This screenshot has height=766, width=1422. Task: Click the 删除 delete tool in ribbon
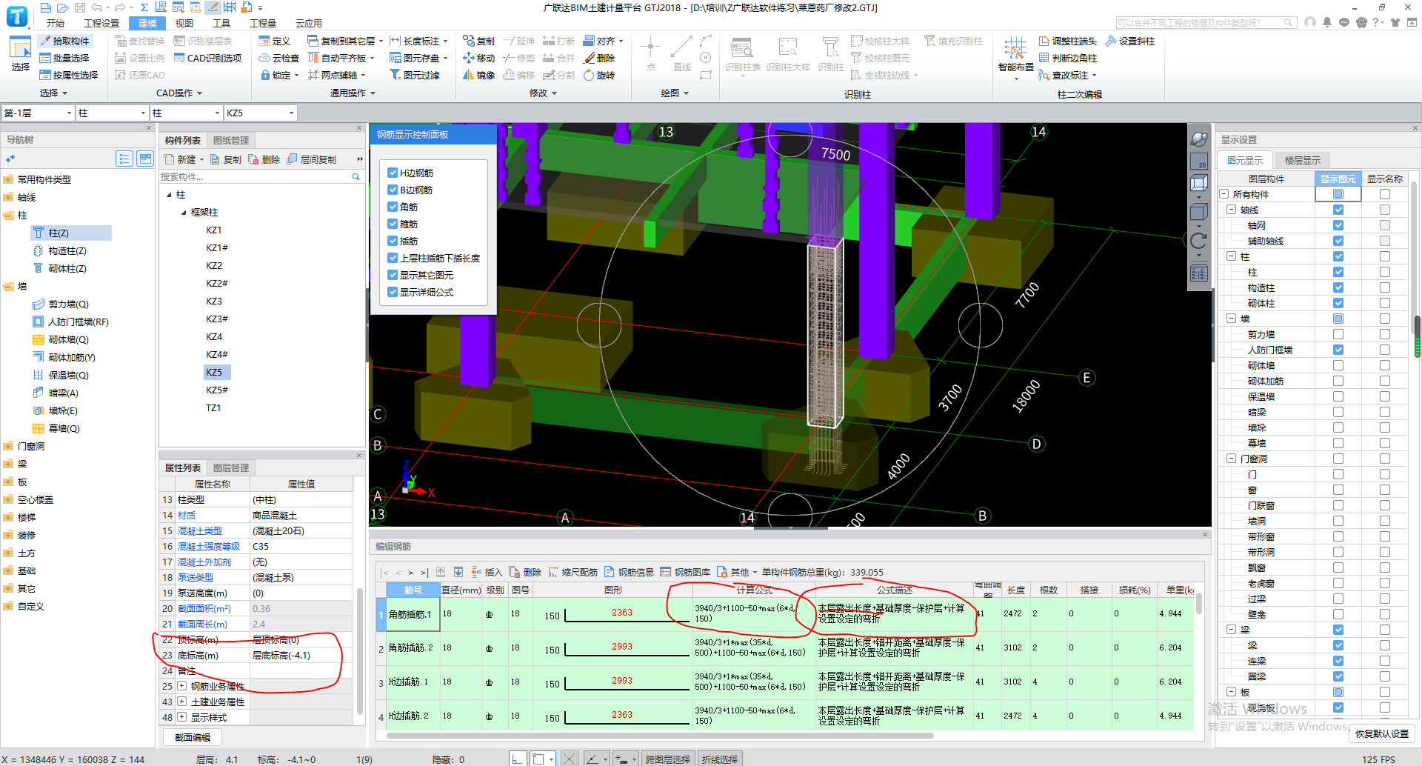pos(599,58)
